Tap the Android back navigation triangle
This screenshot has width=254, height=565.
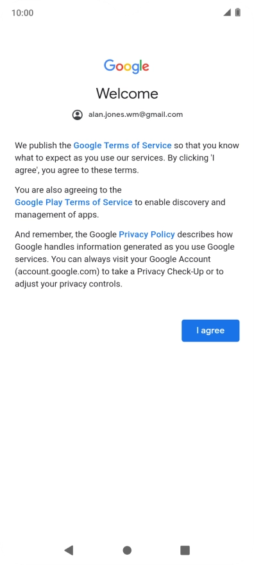[69, 550]
